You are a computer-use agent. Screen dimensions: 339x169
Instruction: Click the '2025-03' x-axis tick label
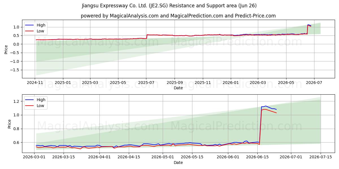90,83
